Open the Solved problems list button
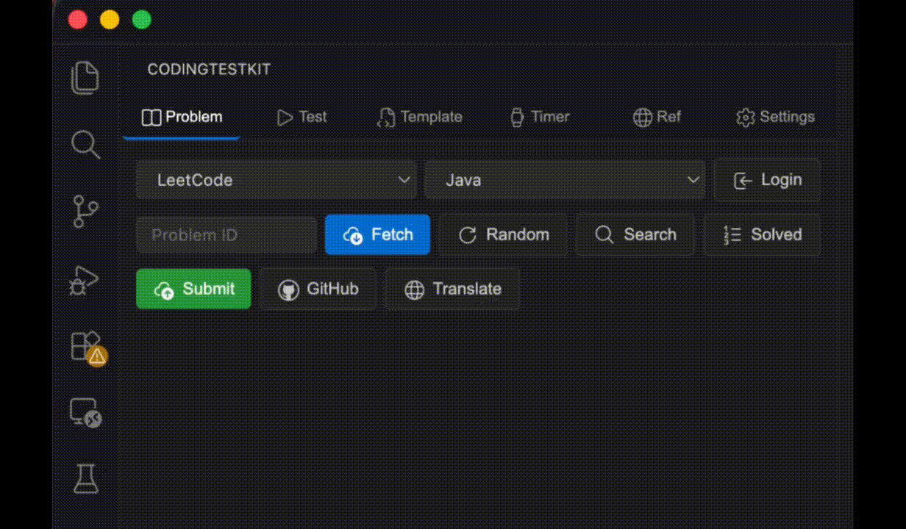The height and width of the screenshot is (529, 906). (x=762, y=235)
